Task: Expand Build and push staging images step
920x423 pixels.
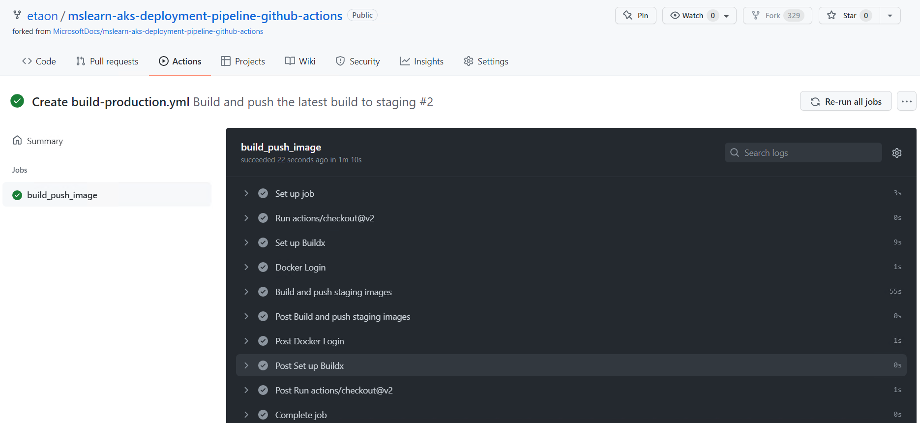Action: [246, 292]
